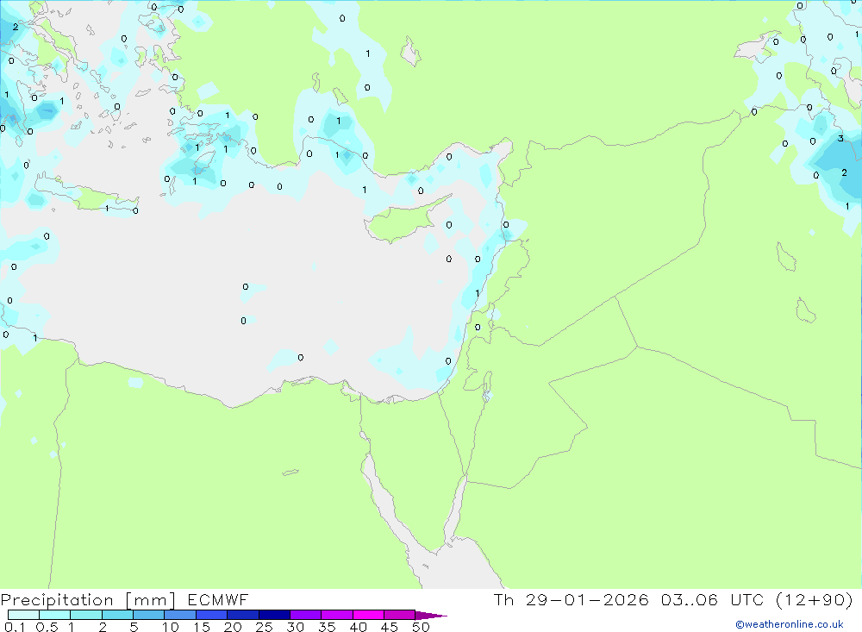Click the 10–15 mm legend color swatch
Viewport: 862px width, 632px height.
[180, 615]
